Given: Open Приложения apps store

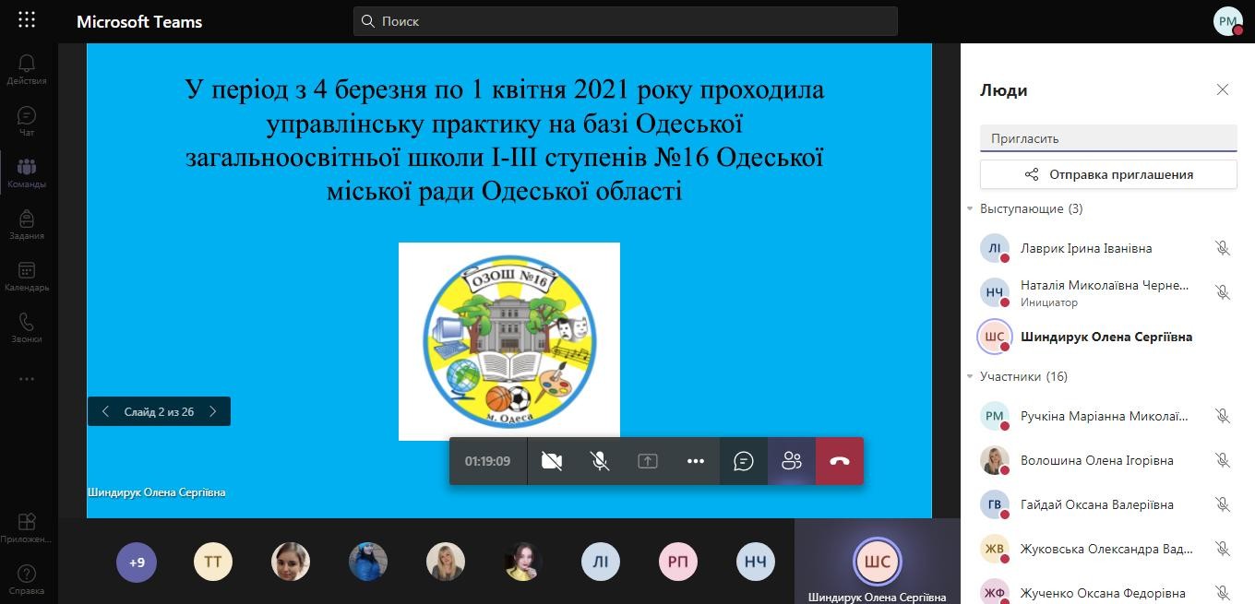Looking at the screenshot, I should coord(27,528).
